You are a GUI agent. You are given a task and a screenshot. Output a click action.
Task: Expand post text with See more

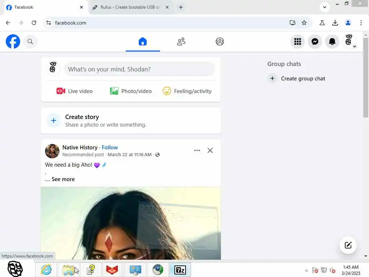[x=63, y=179]
